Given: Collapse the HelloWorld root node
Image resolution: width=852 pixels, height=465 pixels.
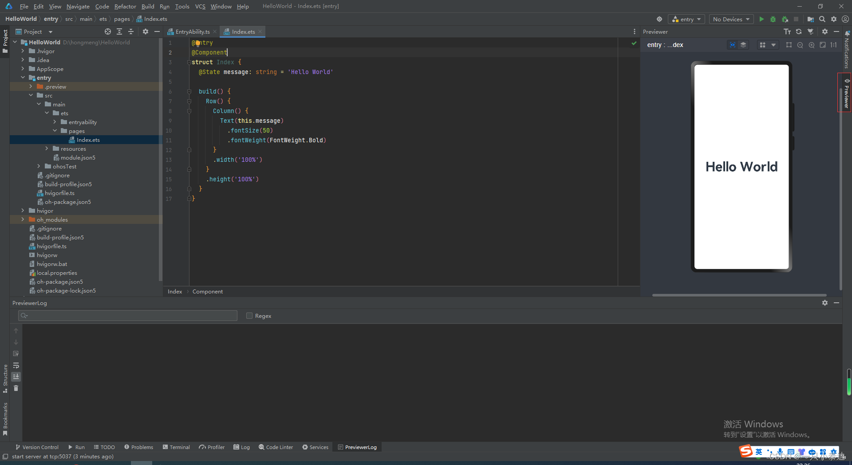Looking at the screenshot, I should coord(15,42).
